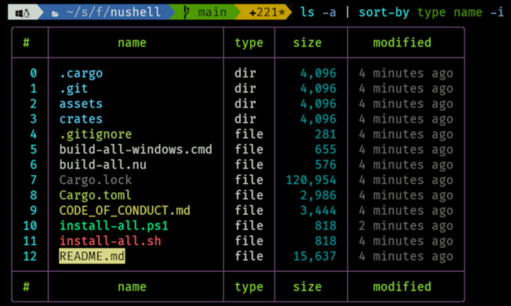Click row index 0
511x306 pixels.
[33, 73]
